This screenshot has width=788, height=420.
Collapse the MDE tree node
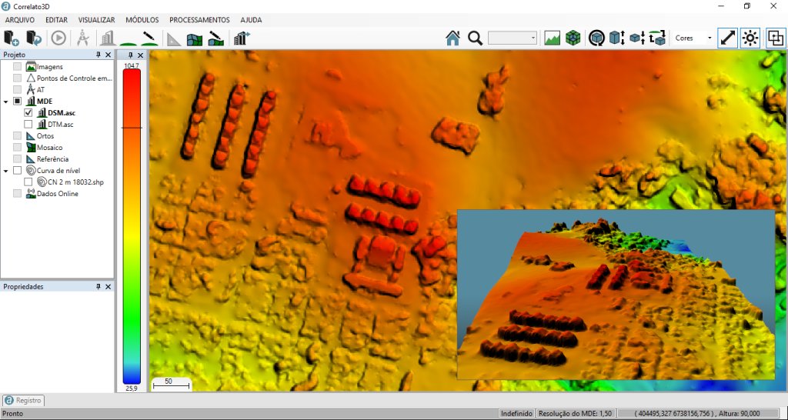coord(6,102)
